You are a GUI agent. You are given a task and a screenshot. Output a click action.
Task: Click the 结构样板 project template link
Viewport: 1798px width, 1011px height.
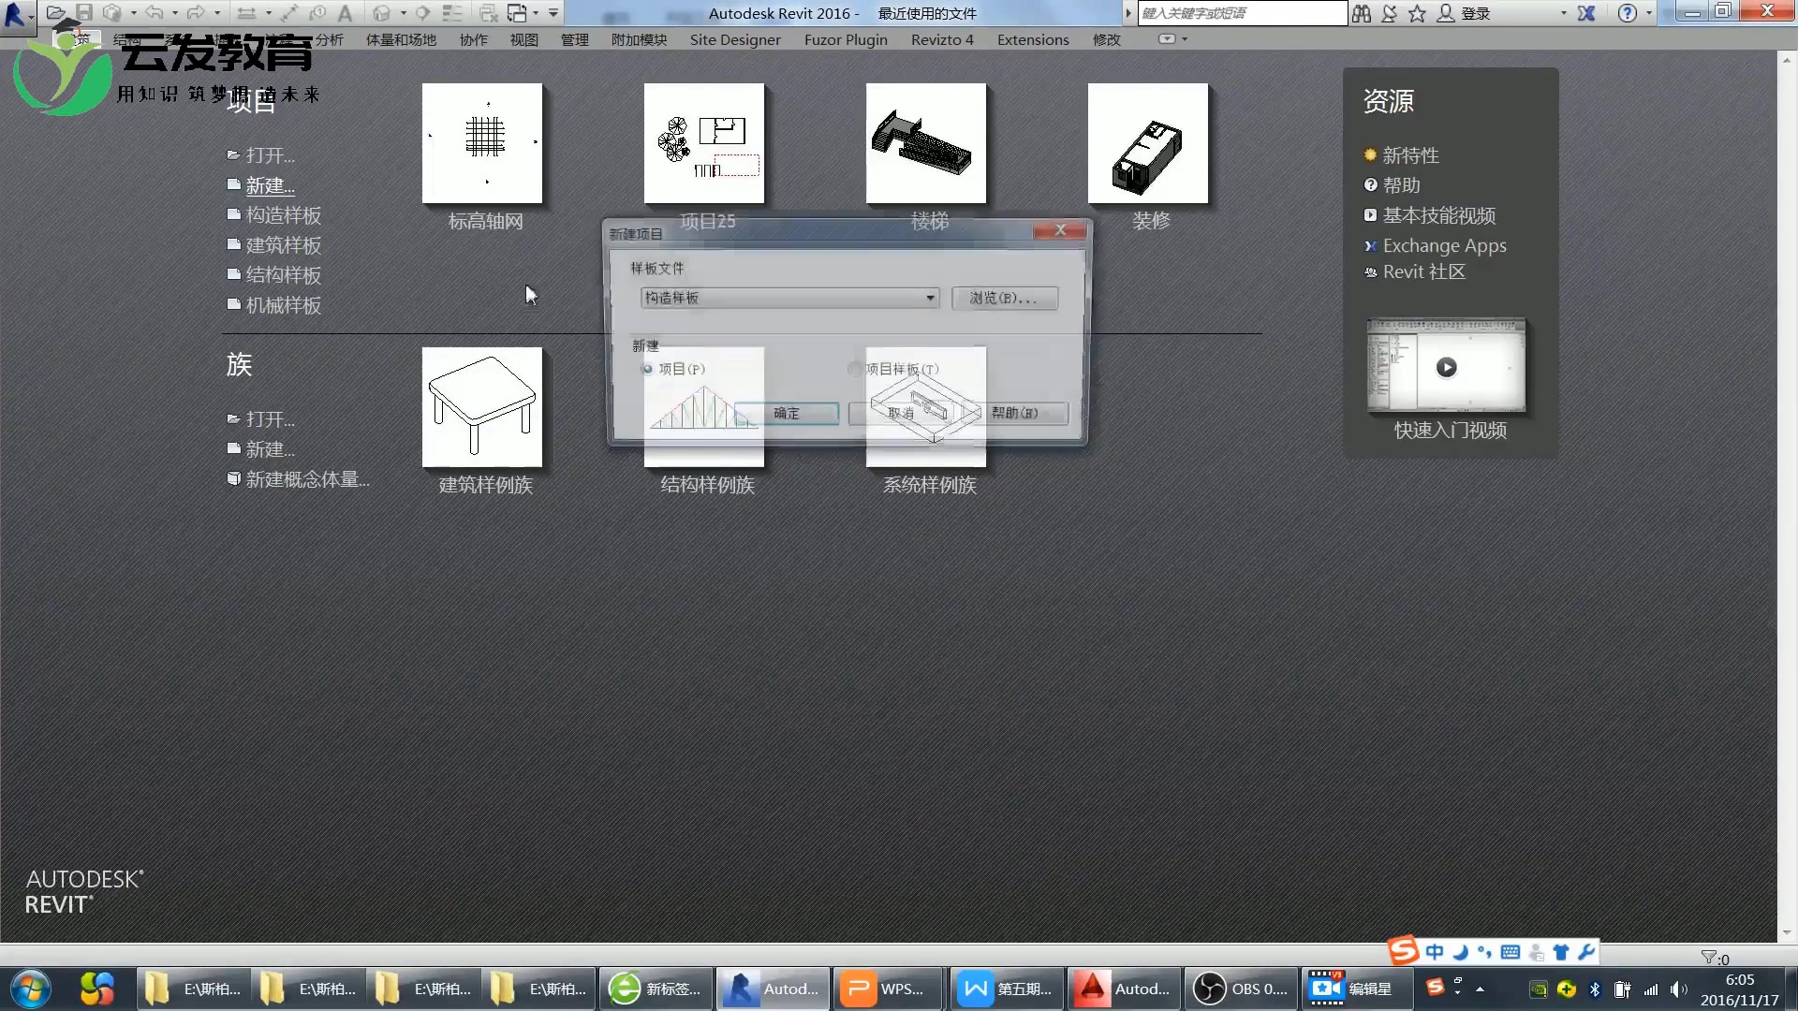pyautogui.click(x=283, y=275)
